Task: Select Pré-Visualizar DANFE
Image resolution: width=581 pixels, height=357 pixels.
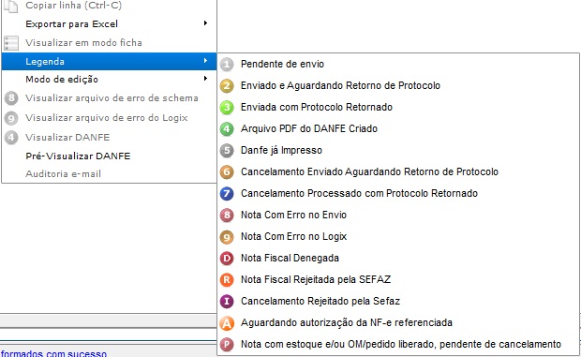Action: (x=110, y=156)
